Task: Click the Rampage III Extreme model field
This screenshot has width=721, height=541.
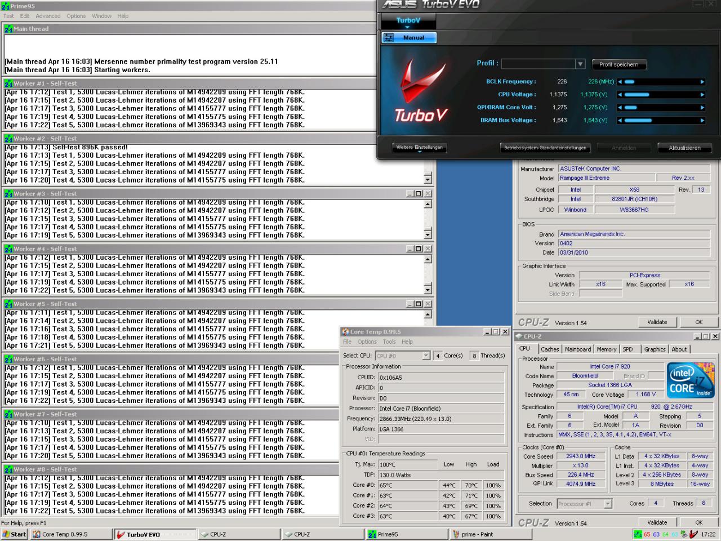Action: [x=606, y=178]
